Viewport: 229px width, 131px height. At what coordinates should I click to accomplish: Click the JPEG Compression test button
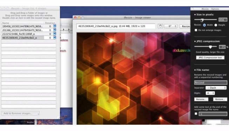coord(210,58)
